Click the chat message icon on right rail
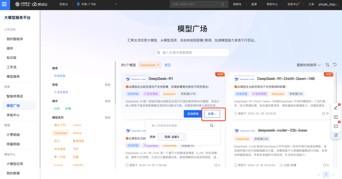The height and width of the screenshot is (179, 342). pyautogui.click(x=336, y=126)
